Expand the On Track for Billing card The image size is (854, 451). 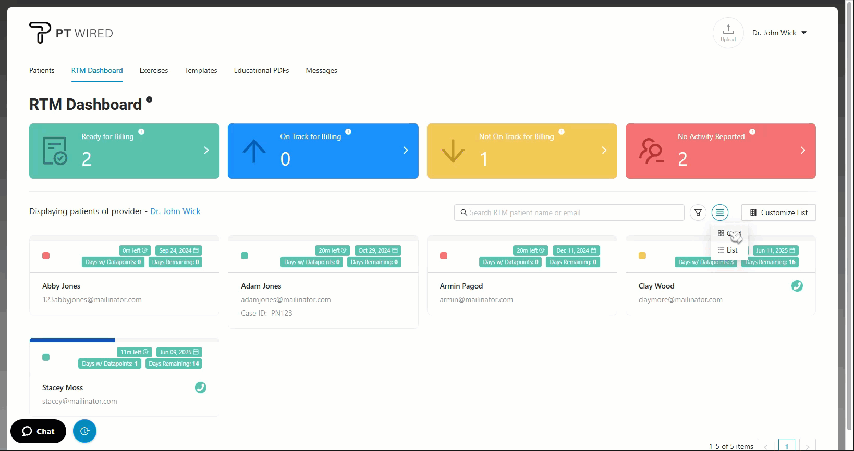[405, 151]
